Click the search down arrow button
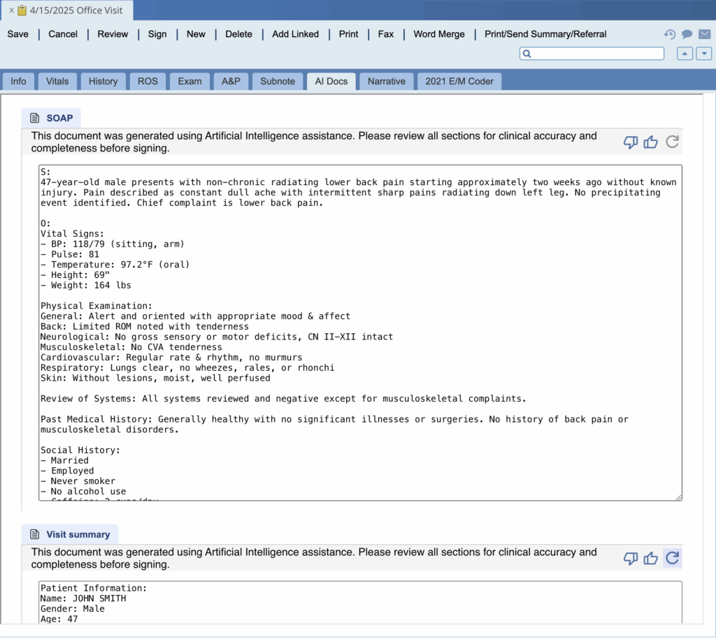This screenshot has height=639, width=716. 703,54
